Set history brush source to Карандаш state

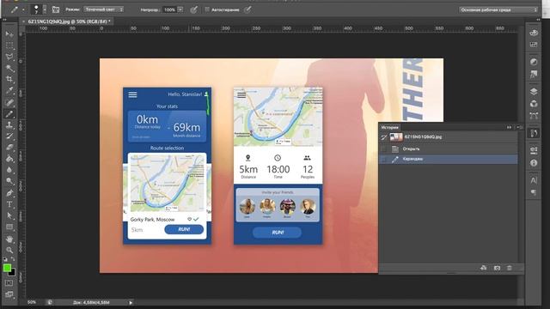tap(384, 159)
